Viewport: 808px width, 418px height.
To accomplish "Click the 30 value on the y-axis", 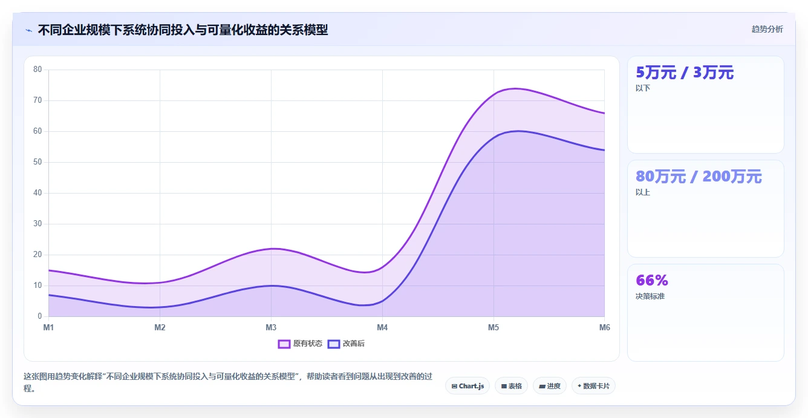I will [x=37, y=224].
